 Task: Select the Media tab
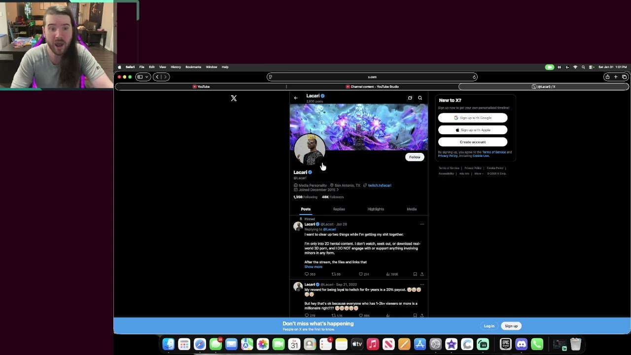(412, 209)
